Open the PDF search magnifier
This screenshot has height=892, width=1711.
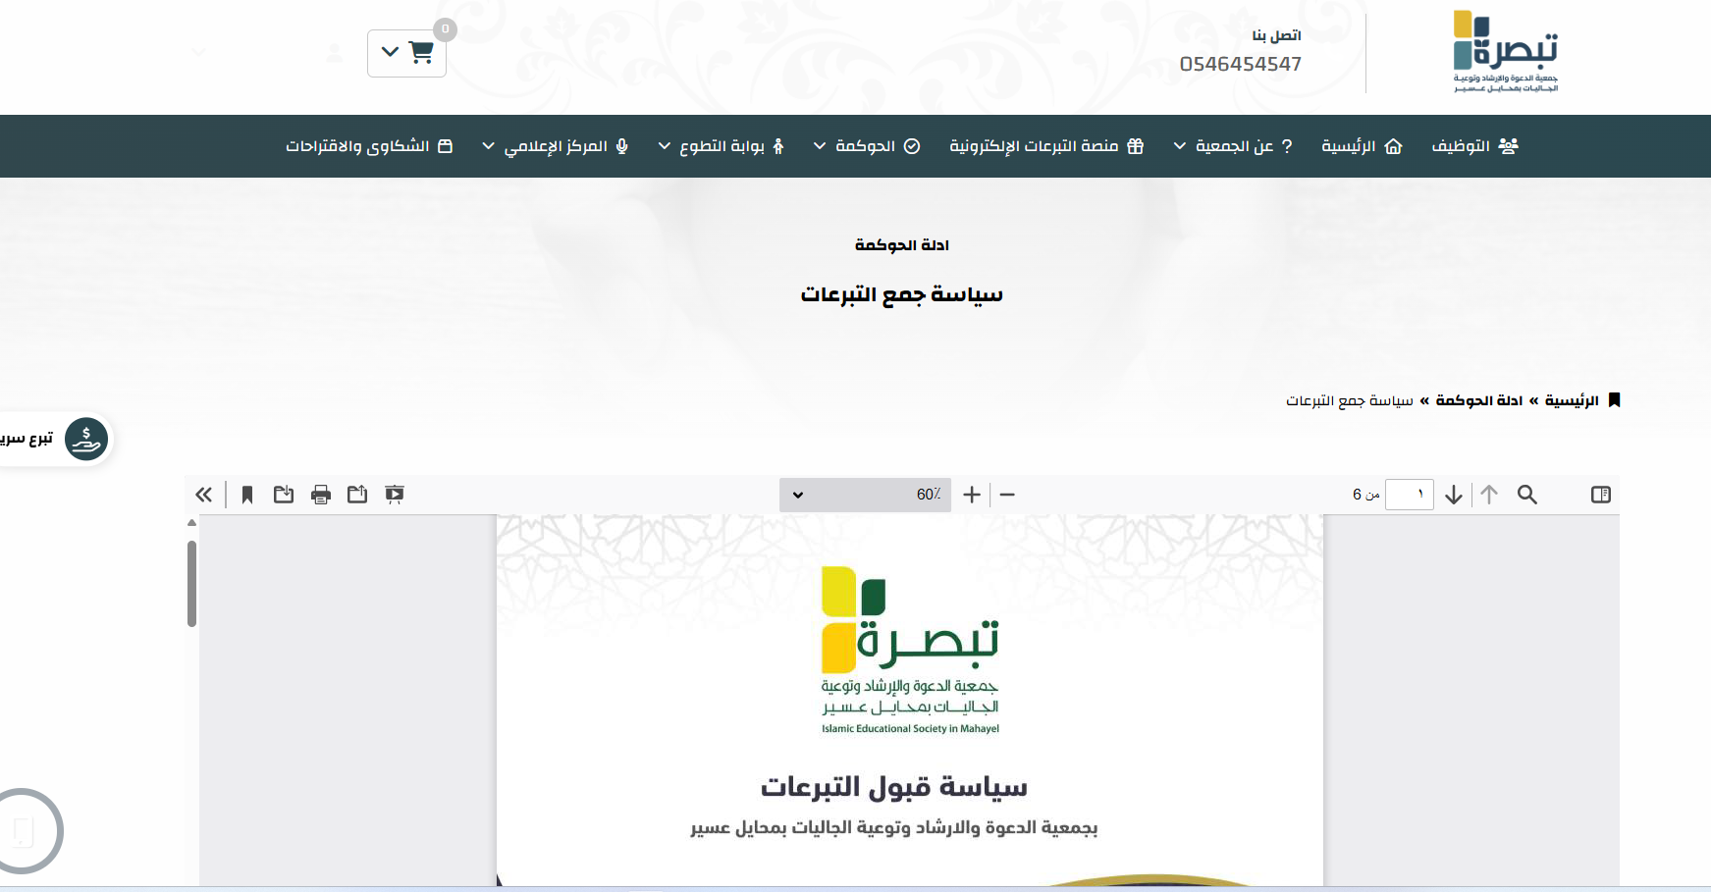[1526, 495]
